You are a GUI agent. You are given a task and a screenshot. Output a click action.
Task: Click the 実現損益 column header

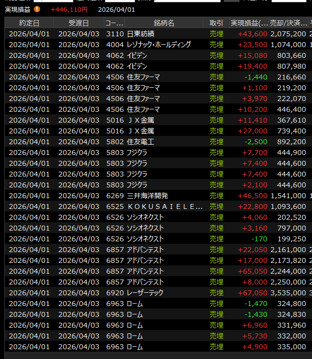point(249,23)
